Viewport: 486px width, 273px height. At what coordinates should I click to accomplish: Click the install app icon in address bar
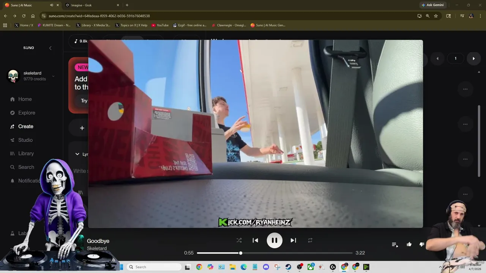point(420,16)
